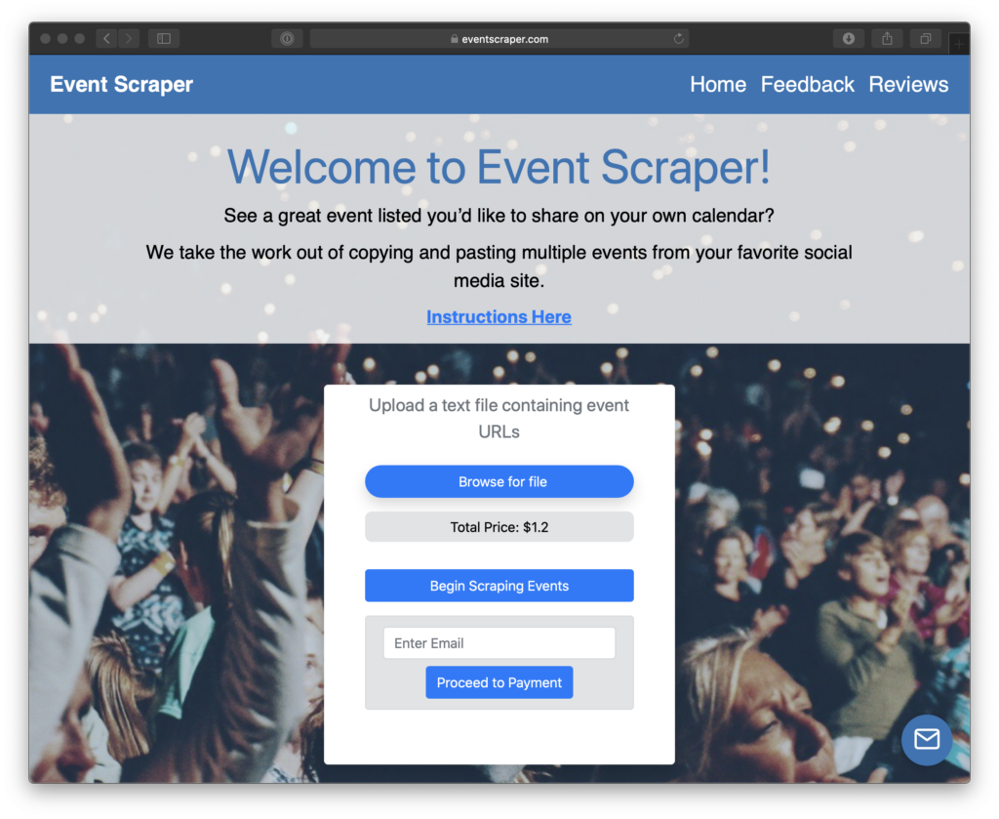Click the Event Scraper brand logo text

122,84
